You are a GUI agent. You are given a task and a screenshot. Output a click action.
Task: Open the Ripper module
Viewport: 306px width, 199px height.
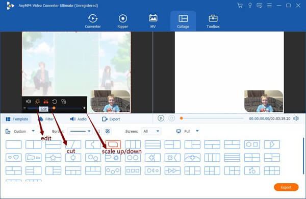(x=123, y=21)
